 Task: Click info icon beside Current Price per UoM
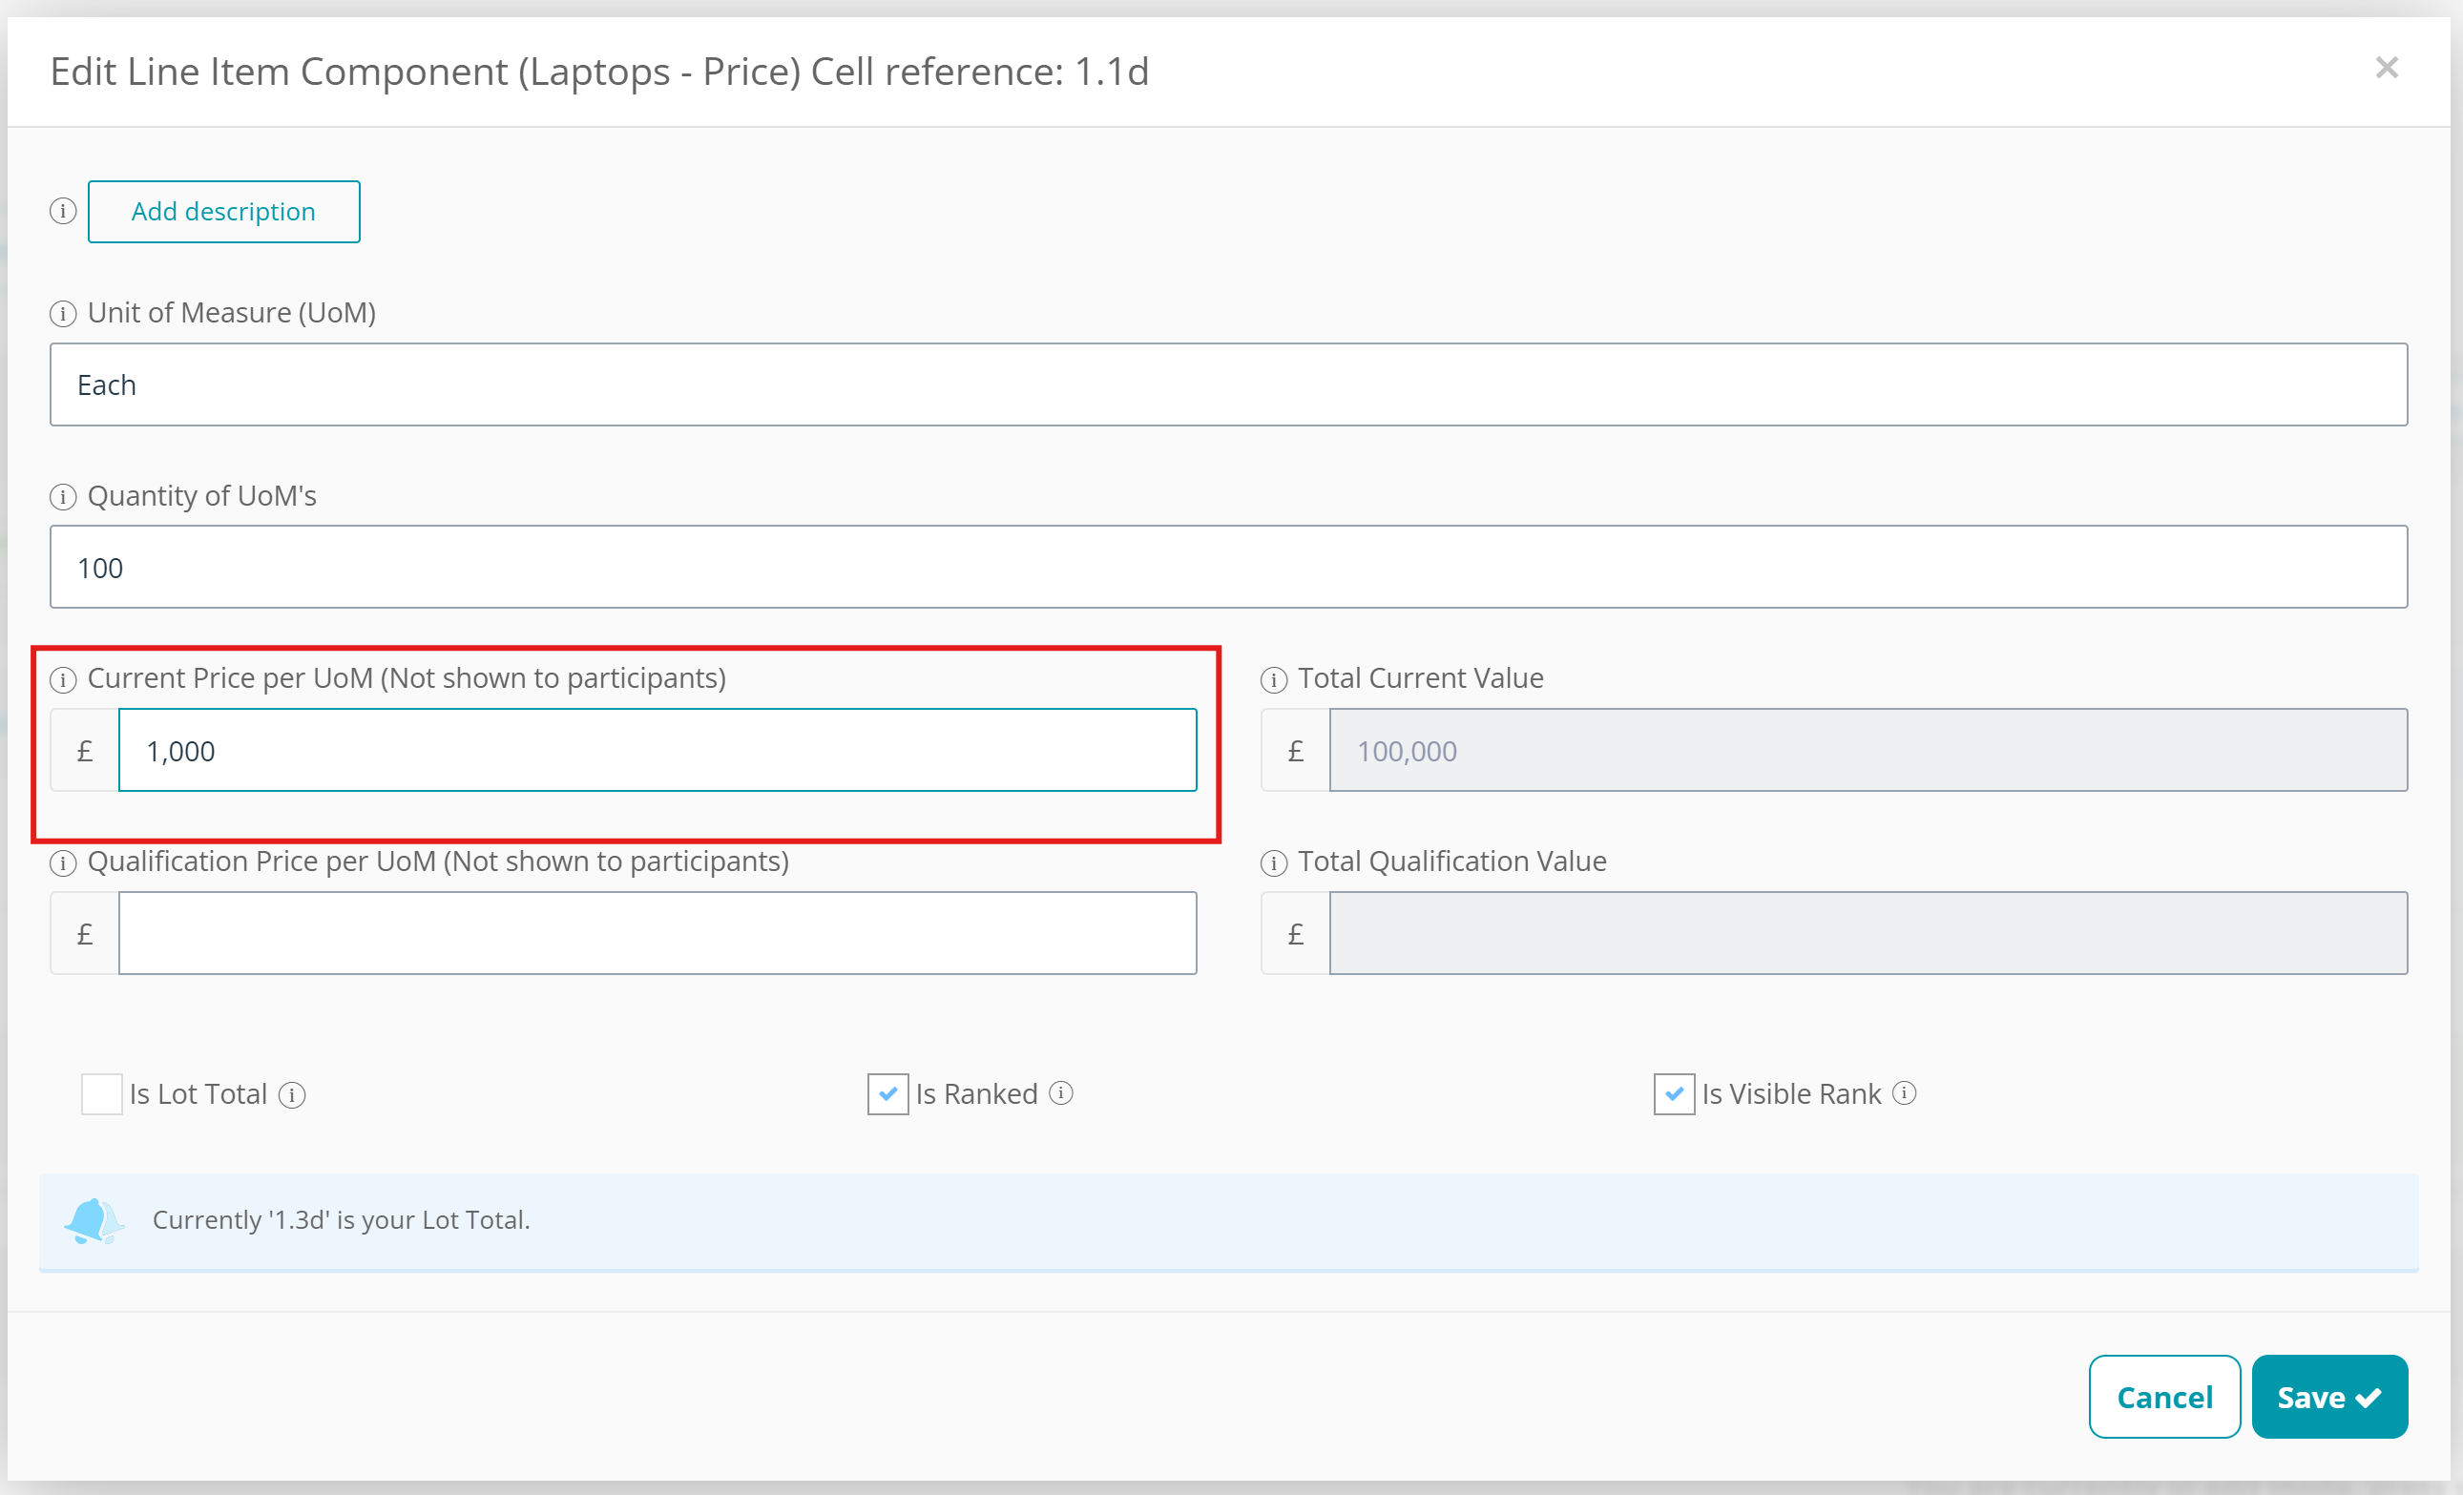[x=63, y=679]
